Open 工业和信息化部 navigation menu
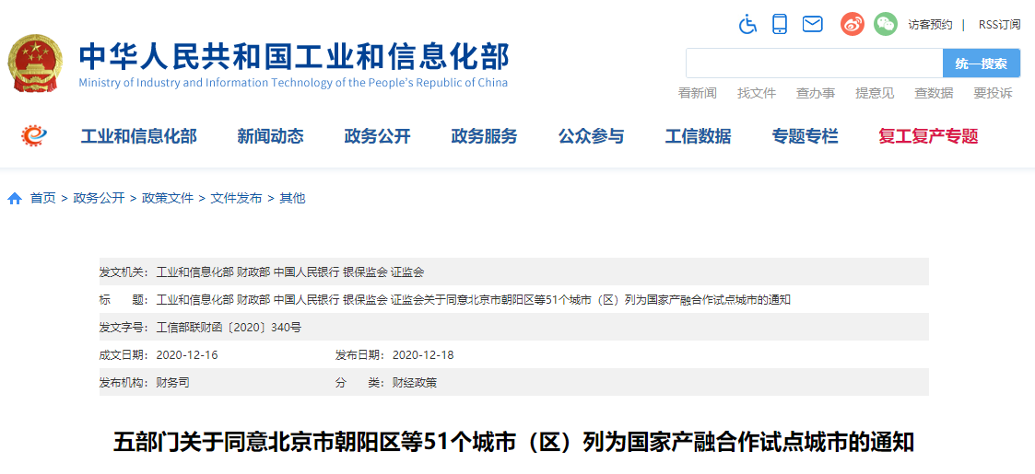 (138, 136)
